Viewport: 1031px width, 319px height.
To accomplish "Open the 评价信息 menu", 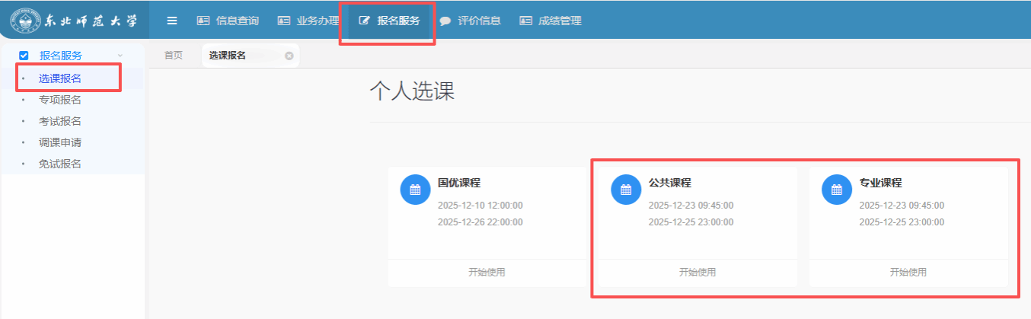I will [470, 21].
